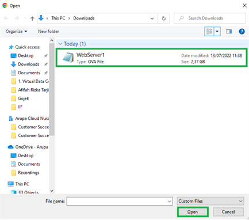Select OneDrive - Arupa in navigation pane
Screen dimensions: 249x220
[x=32, y=147]
